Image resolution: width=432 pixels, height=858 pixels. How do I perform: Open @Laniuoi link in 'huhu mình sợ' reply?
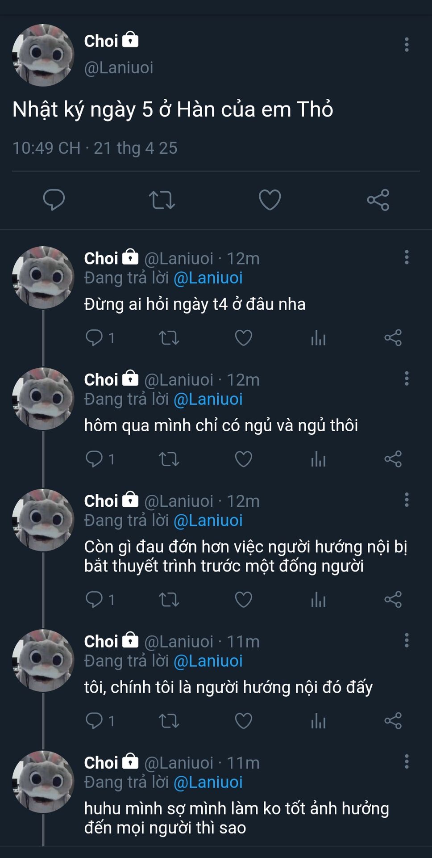(x=208, y=782)
